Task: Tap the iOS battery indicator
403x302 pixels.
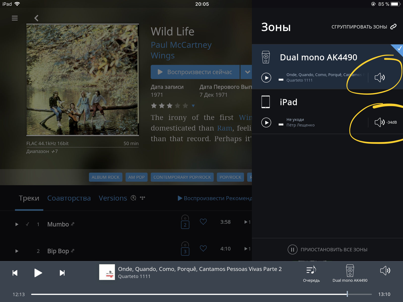Action: point(395,4)
